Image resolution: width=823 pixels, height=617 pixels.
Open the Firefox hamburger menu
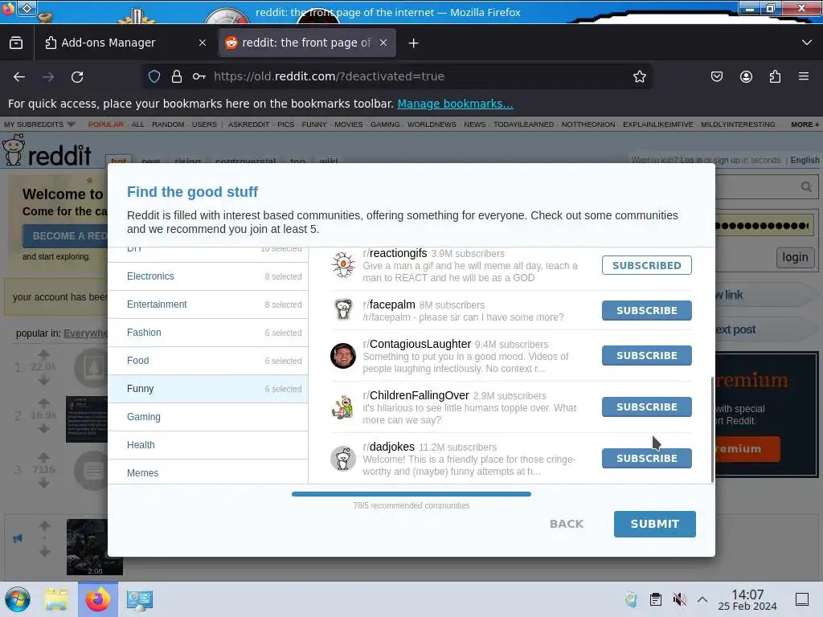click(x=804, y=76)
